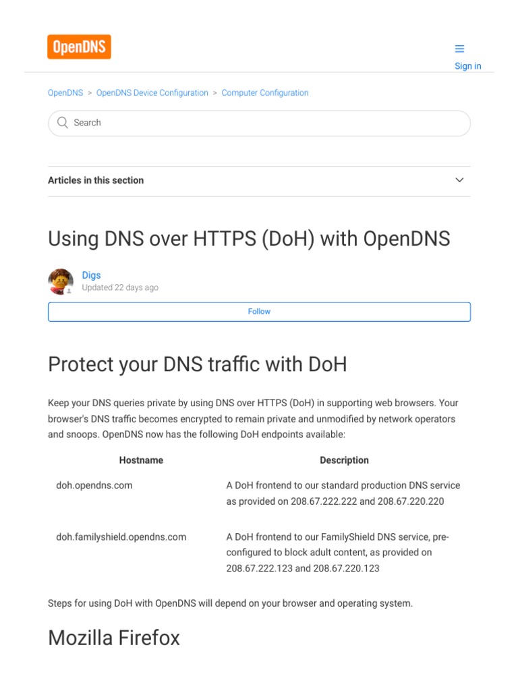Click the Sign in link

(467, 66)
